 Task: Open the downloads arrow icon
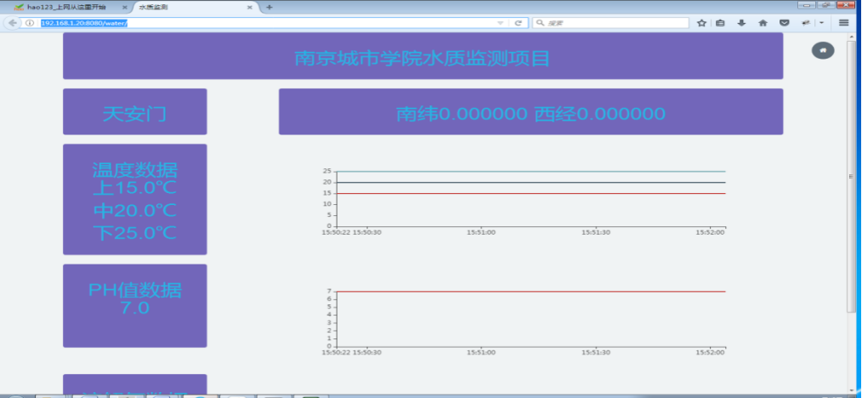coord(741,23)
